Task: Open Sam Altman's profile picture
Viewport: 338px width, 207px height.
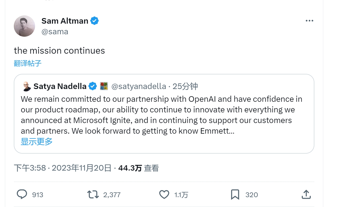Action: click(24, 26)
